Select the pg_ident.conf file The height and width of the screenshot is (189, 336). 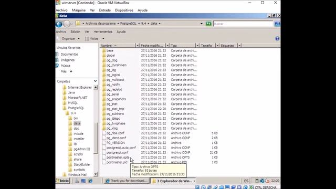116,138
